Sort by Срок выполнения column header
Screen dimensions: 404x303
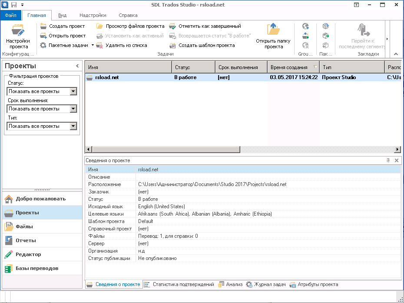point(242,67)
